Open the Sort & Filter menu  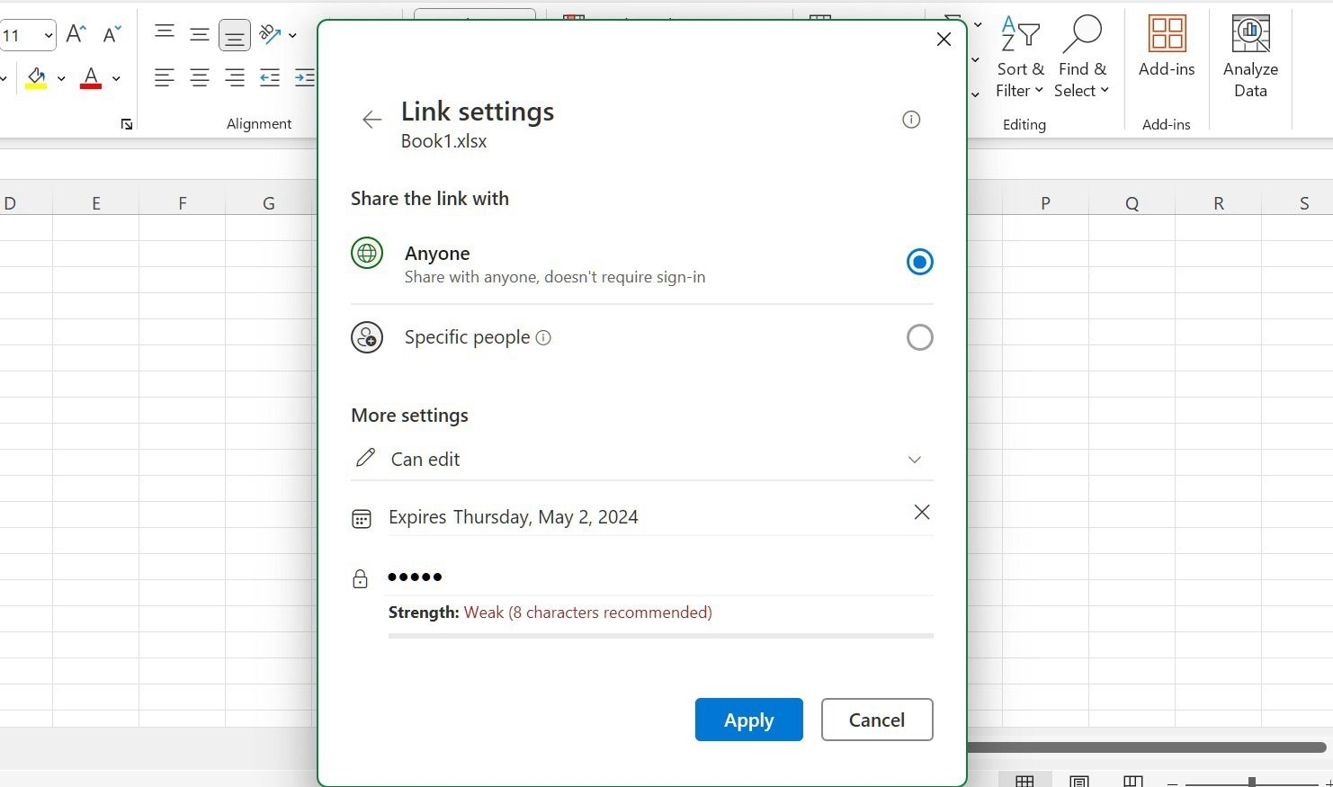point(1019,58)
